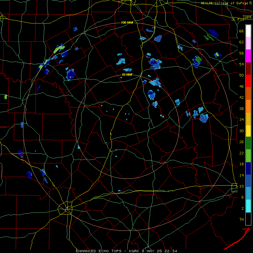The width and height of the screenshot is (253, 253).
Task: Click the legend value 54
Action: click(241, 64)
